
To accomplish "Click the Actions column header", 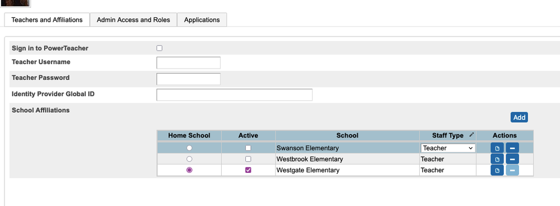I will pyautogui.click(x=504, y=135).
